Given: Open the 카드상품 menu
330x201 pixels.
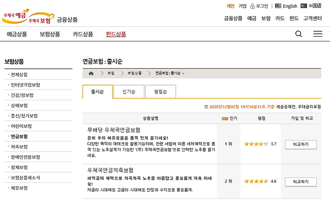Looking at the screenshot, I should (x=83, y=34).
